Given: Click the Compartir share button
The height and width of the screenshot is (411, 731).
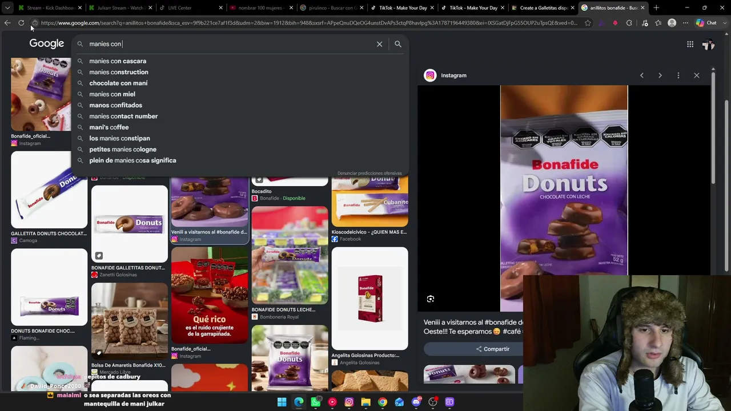Looking at the screenshot, I should tap(492, 349).
